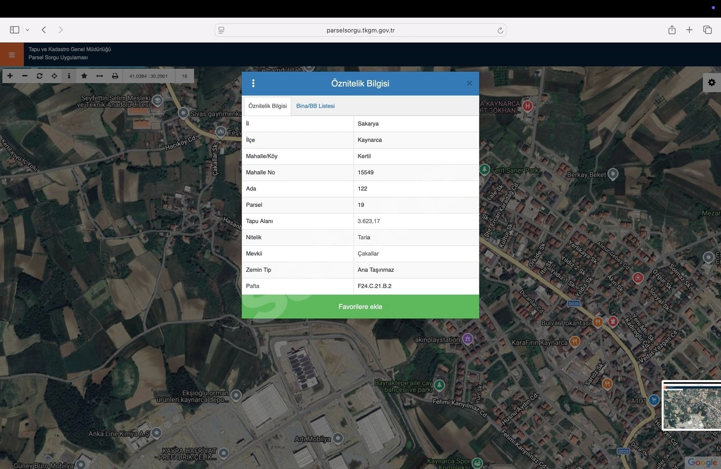Click the zoom level 16 indicator
This screenshot has width=721, height=469.
(184, 76)
